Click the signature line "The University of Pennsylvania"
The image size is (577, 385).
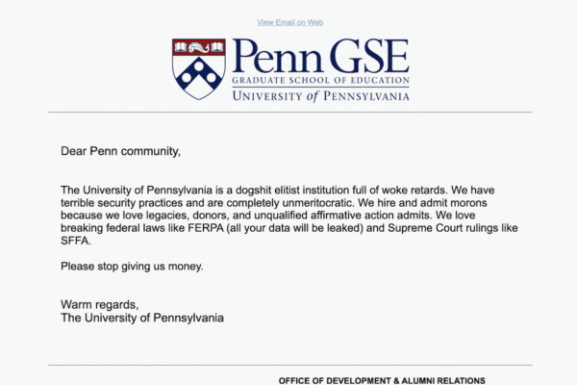pos(142,318)
